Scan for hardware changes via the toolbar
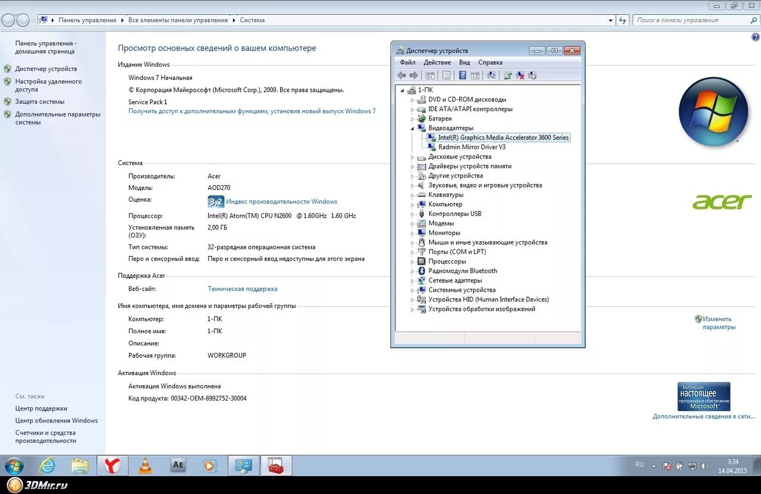This screenshot has height=494, width=761. coord(491,75)
